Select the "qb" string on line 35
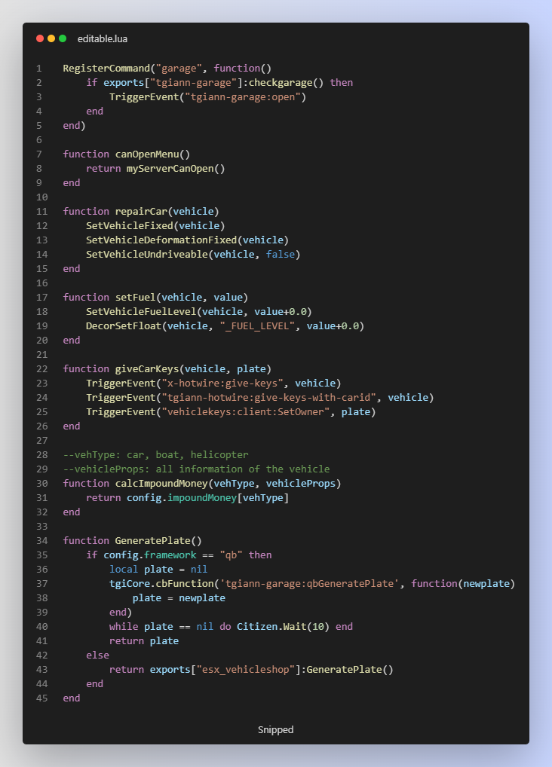This screenshot has height=767, width=552. (232, 555)
